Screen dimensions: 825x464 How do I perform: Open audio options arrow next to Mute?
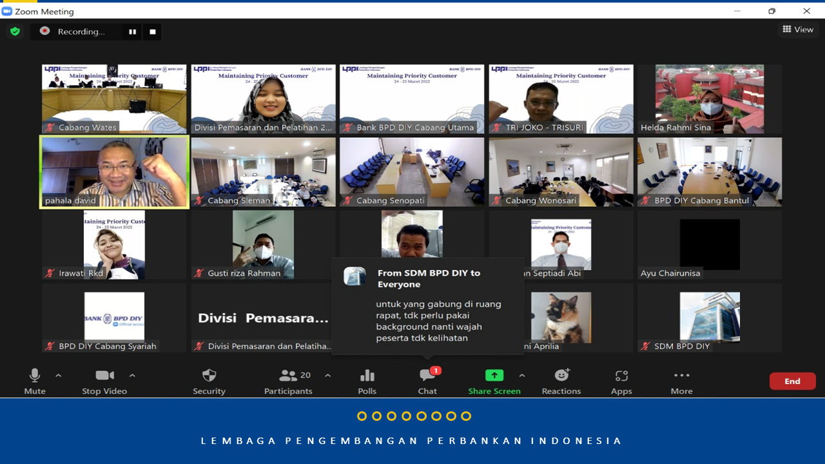[58, 375]
